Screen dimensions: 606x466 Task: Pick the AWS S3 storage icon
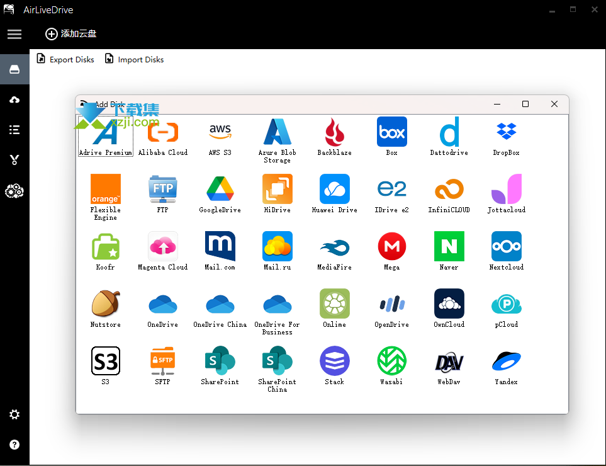[x=220, y=132]
